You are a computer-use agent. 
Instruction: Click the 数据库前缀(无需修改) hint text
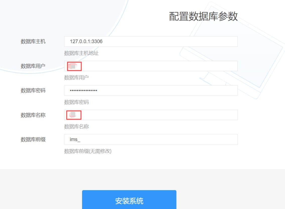pos(88,151)
